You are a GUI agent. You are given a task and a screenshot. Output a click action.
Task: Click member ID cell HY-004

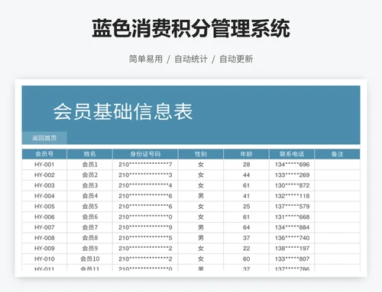(44, 196)
